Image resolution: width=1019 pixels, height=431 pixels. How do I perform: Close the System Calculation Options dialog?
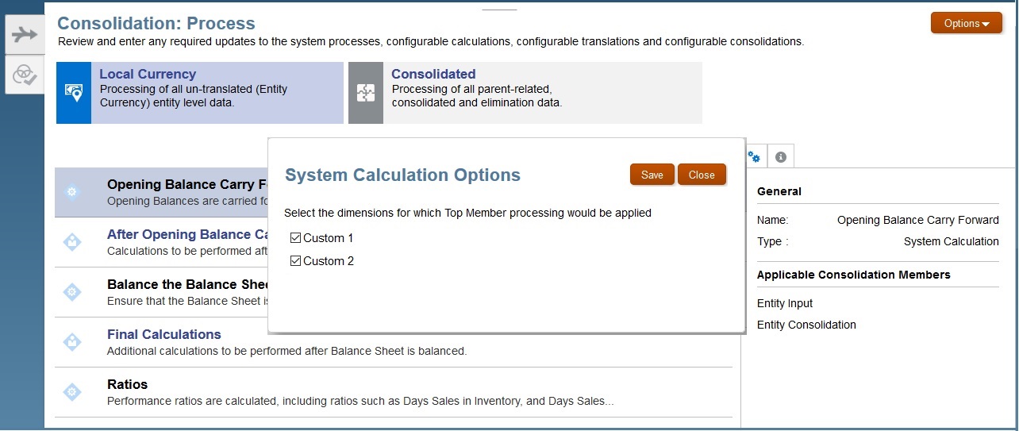pyautogui.click(x=702, y=175)
